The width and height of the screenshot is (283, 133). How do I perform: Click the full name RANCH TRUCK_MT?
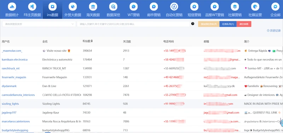(54, 68)
